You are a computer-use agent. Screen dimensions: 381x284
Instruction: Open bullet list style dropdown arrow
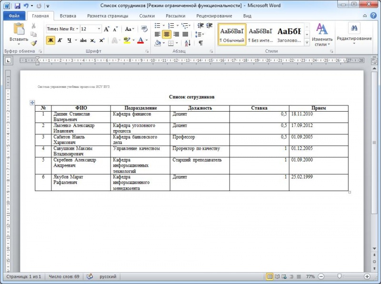163,26
